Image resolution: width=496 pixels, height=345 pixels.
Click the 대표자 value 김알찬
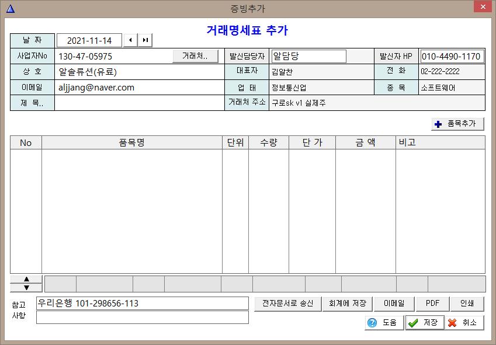pos(282,72)
